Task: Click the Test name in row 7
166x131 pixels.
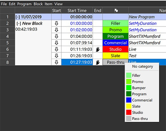Action: [133, 56]
